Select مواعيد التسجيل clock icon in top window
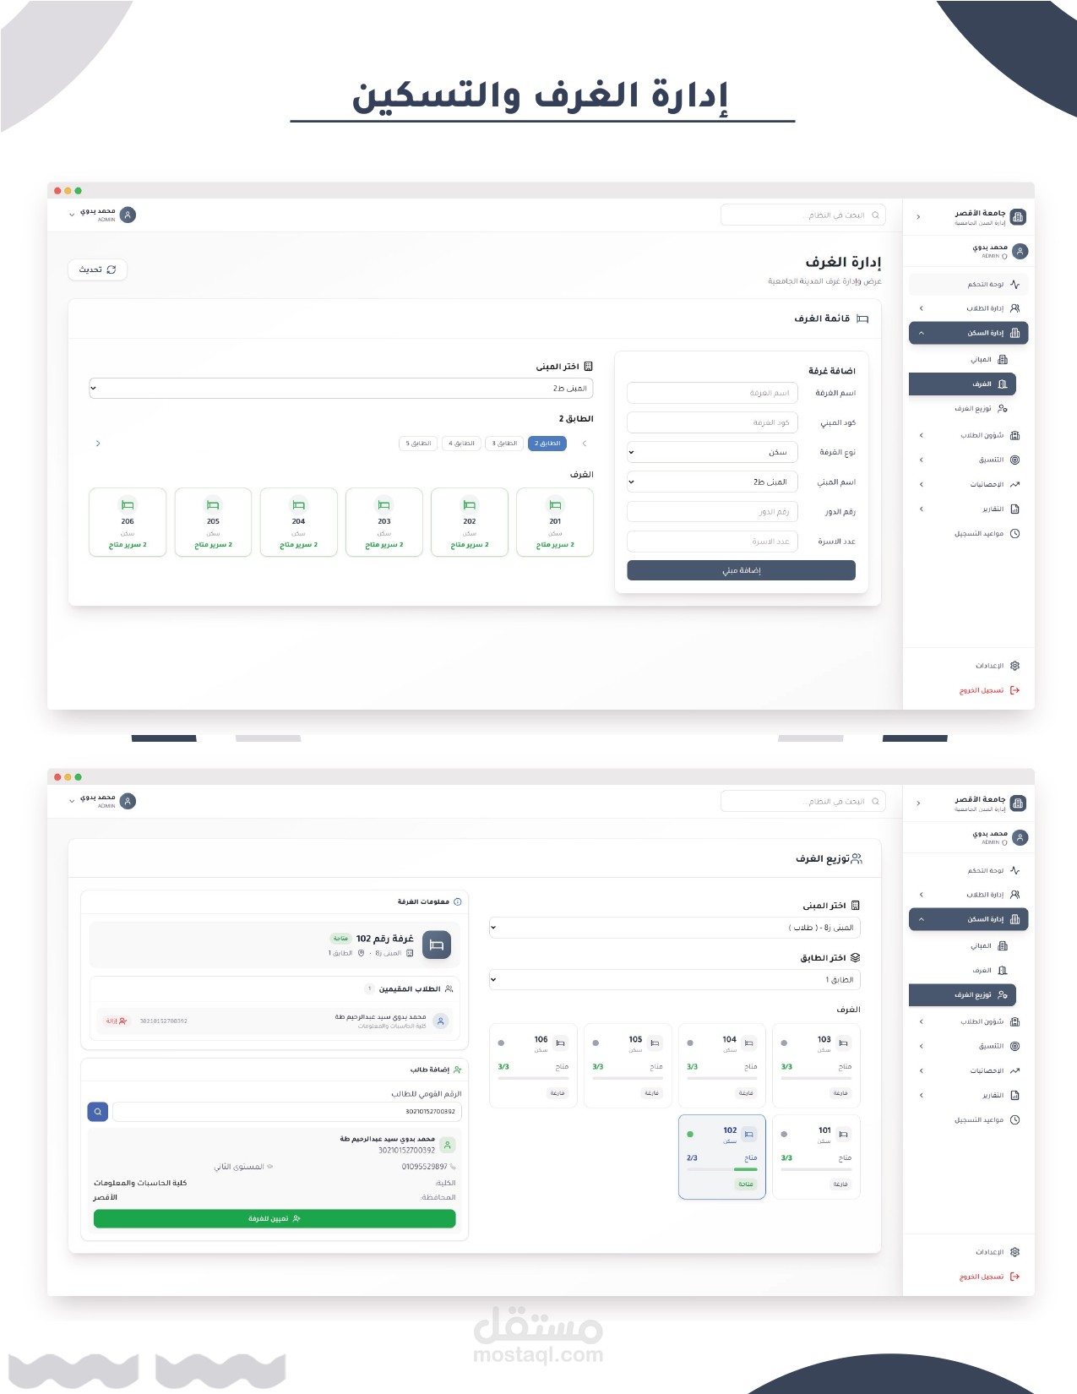 [x=1014, y=533]
